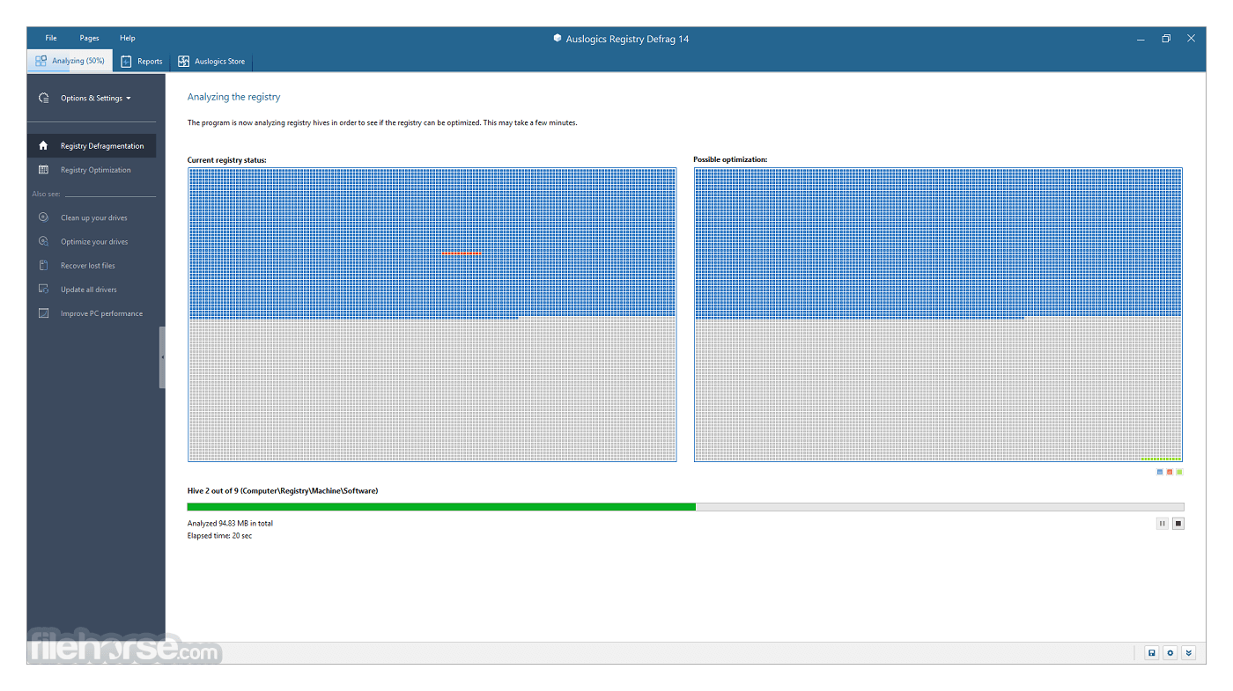Click the Recover lost files document icon

[43, 265]
